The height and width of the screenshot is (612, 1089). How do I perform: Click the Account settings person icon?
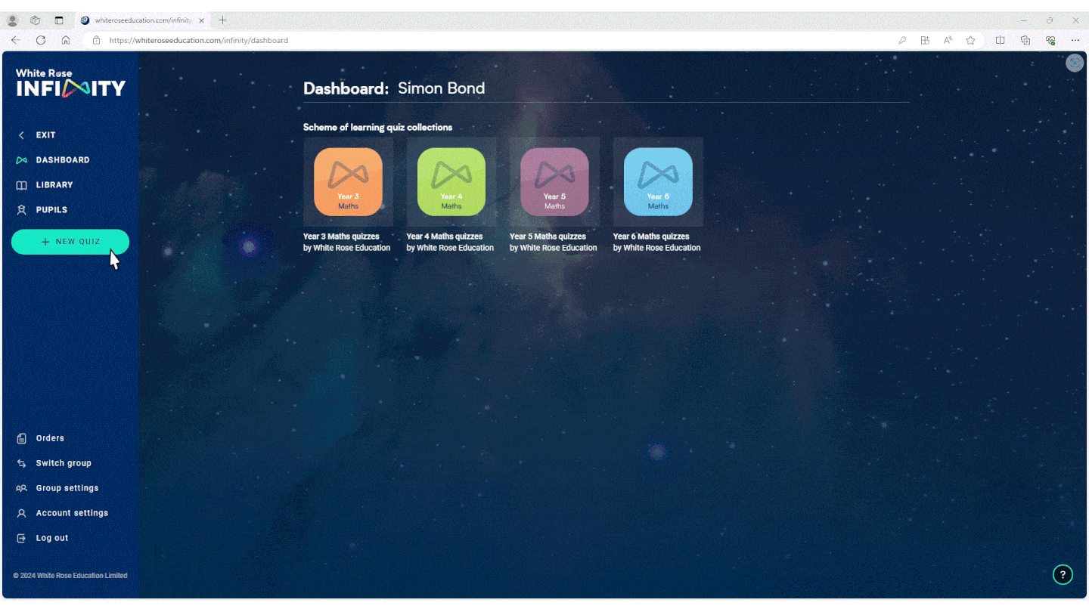click(x=21, y=513)
